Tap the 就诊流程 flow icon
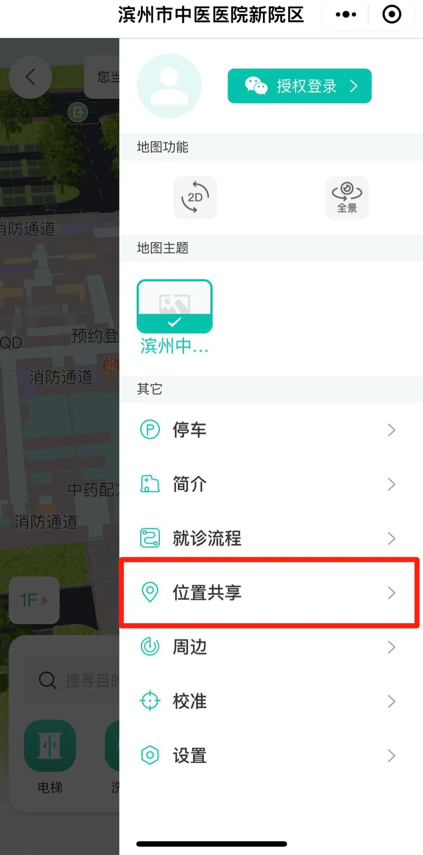The image size is (423, 855). pyautogui.click(x=150, y=538)
